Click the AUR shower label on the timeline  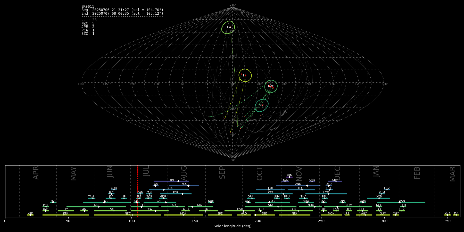pos(209,209)
